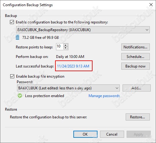Open the Schedule dialog

136,57
